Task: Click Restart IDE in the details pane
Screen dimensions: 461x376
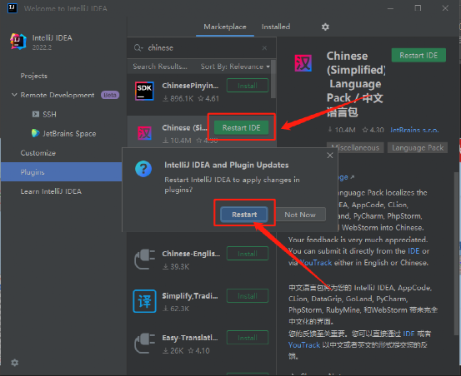Action: pos(418,56)
